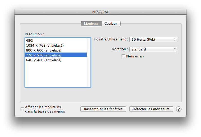Click Rassembler les fenêtres button
This screenshot has width=201, height=137.
click(x=103, y=109)
